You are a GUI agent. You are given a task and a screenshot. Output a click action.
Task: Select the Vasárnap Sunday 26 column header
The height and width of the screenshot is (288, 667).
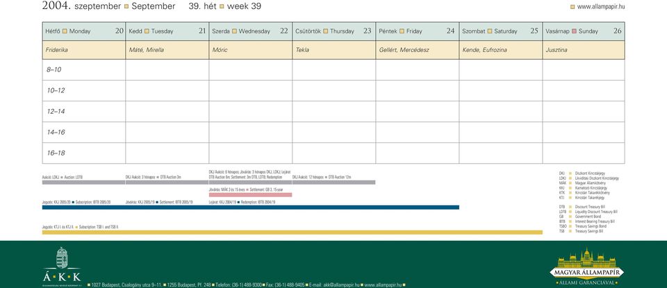point(584,31)
